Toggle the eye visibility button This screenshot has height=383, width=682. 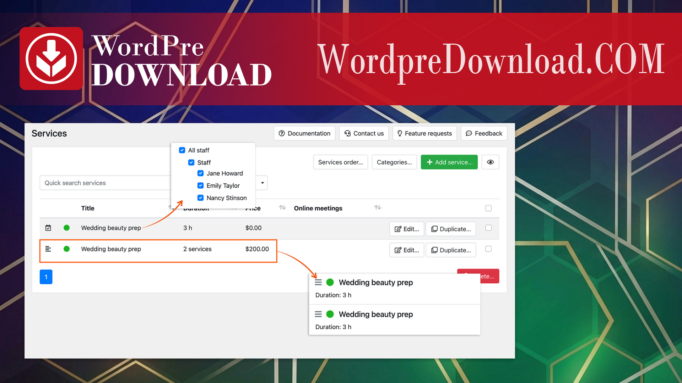tap(490, 162)
